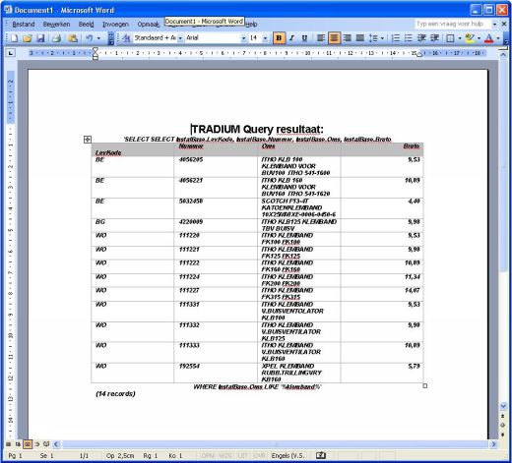The image size is (512, 463).
Task: Open highlight color dropdown arrow
Action: coord(479,38)
